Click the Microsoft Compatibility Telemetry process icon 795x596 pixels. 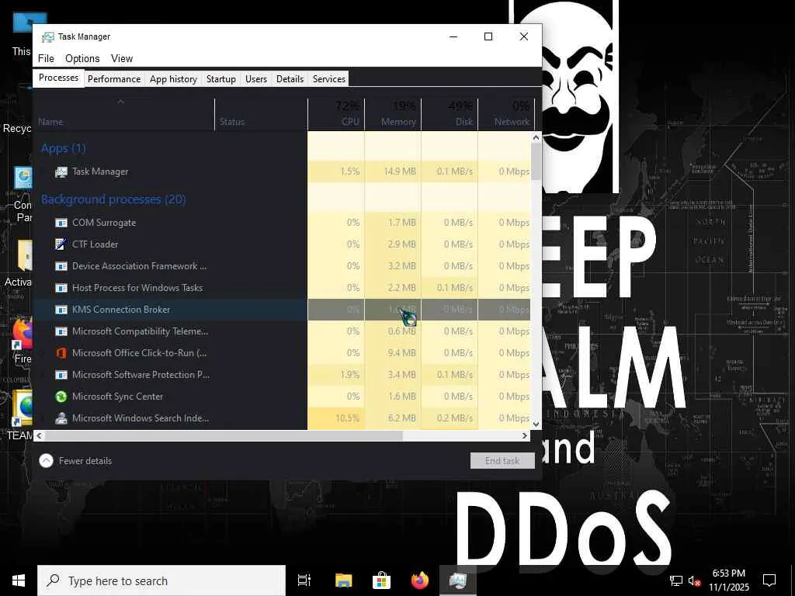(61, 331)
